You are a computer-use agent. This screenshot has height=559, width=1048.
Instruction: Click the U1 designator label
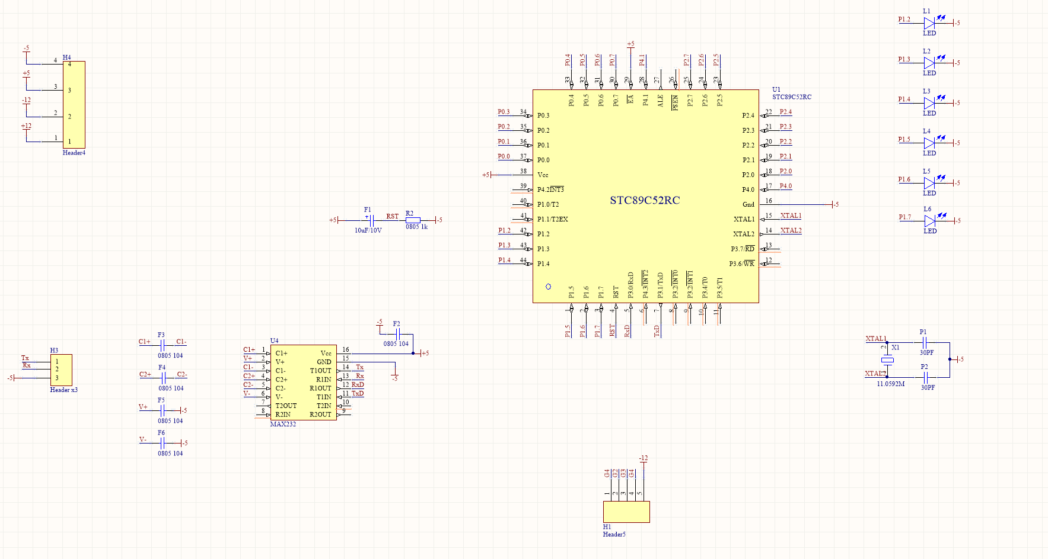[776, 89]
